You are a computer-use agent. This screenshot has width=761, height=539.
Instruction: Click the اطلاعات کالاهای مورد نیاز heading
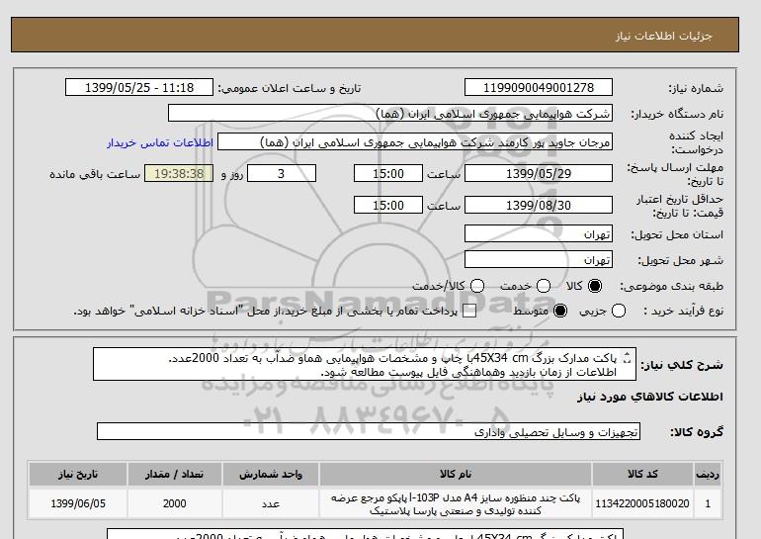pyautogui.click(x=650, y=397)
